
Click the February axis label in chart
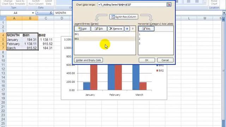[x=115, y=95]
